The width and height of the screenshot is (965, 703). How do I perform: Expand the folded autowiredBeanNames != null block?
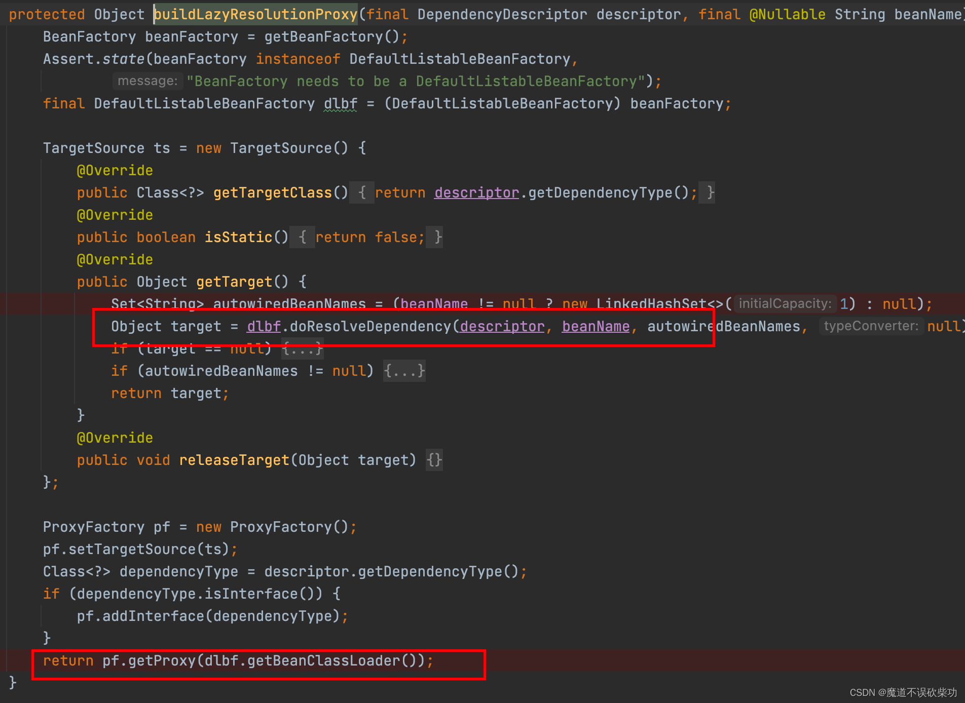pos(404,371)
